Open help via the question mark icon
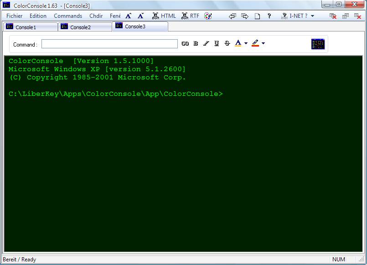The image size is (367, 265). click(x=269, y=16)
